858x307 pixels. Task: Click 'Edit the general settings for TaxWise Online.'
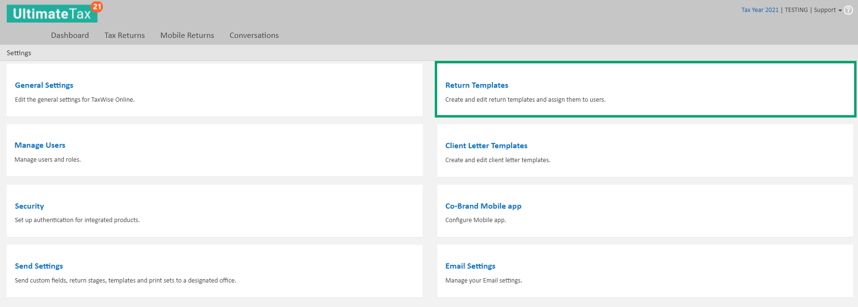75,100
